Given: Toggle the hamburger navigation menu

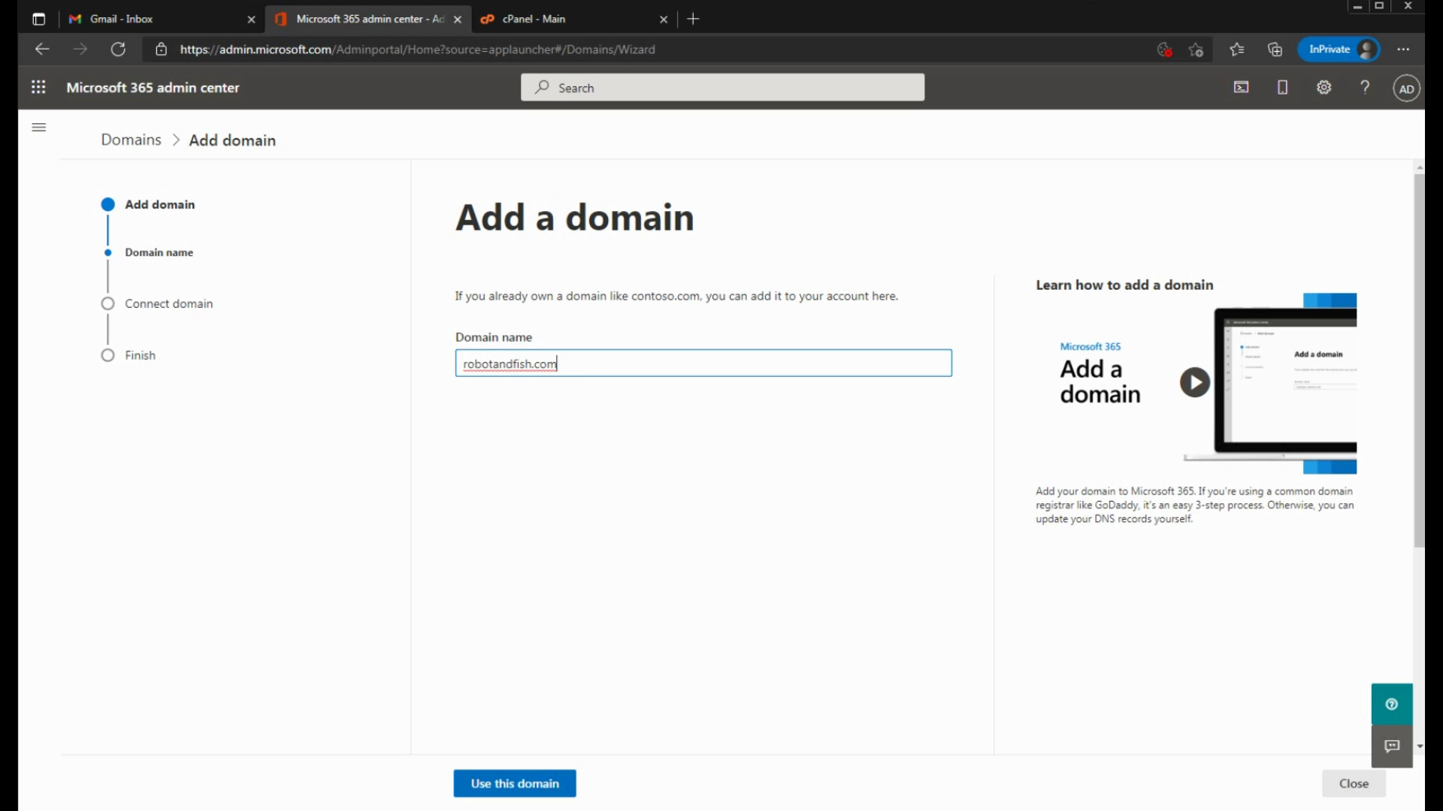Looking at the screenshot, I should [x=39, y=127].
